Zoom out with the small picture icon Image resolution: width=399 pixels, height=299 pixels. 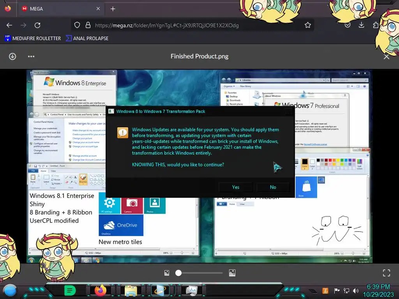(167, 273)
